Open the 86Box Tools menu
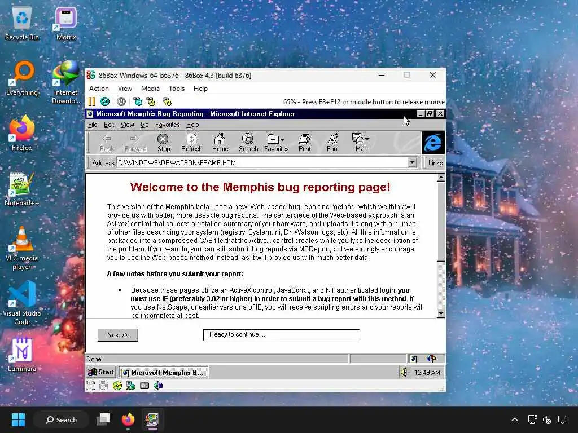The height and width of the screenshot is (433, 578). 177,89
